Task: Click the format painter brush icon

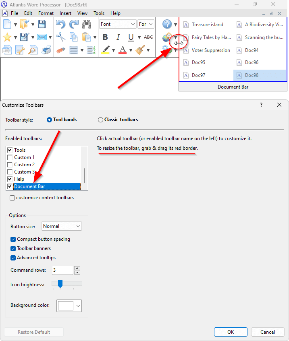Action: tap(140, 50)
